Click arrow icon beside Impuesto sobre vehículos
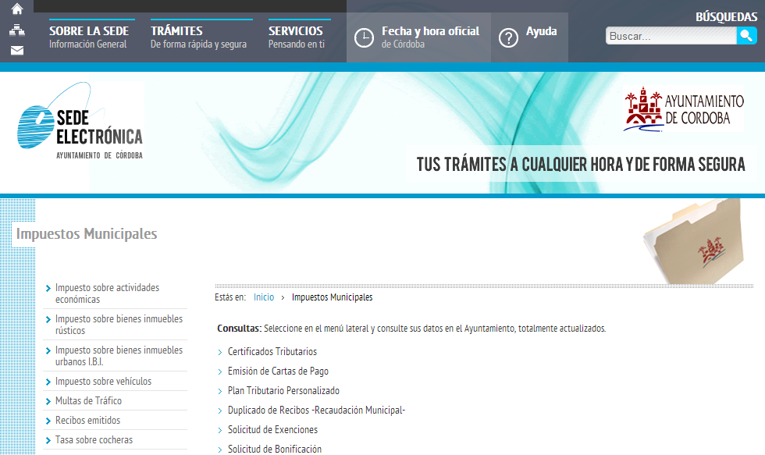765x455 pixels. 48,382
